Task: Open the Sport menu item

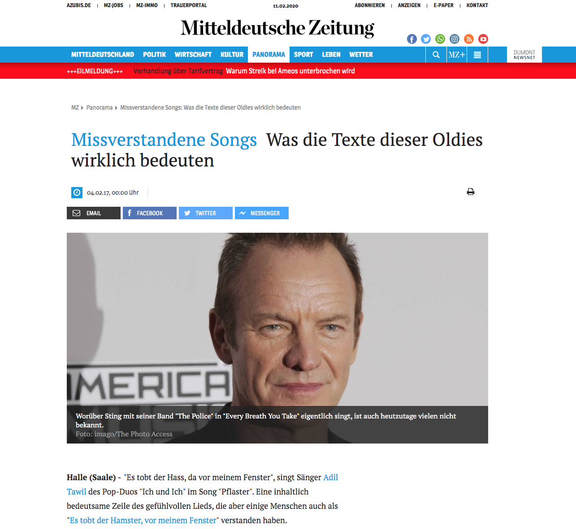Action: pyautogui.click(x=303, y=55)
